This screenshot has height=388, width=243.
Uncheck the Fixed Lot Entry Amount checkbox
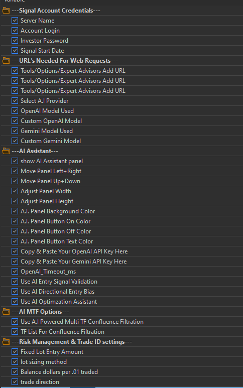pos(15,352)
